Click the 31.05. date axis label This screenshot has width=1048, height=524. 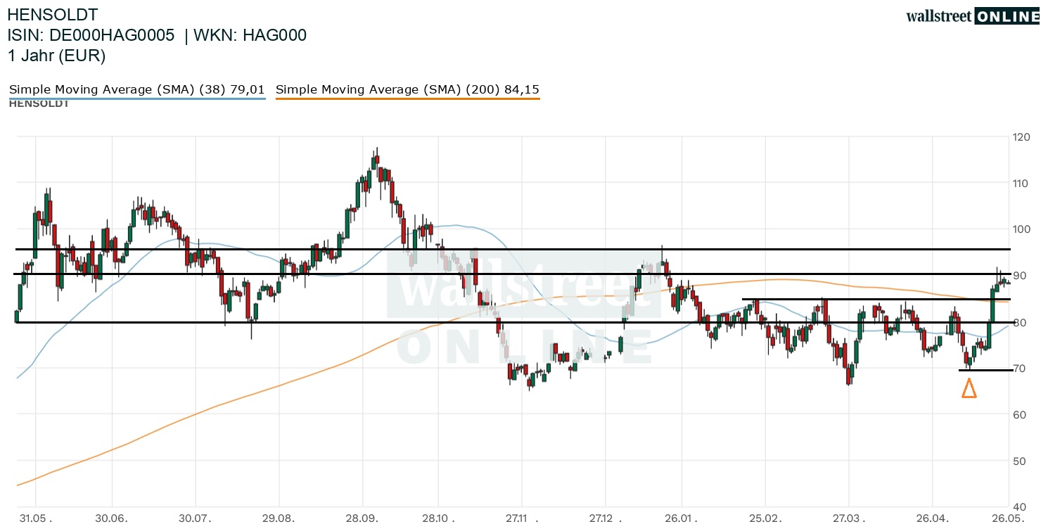[x=36, y=517]
